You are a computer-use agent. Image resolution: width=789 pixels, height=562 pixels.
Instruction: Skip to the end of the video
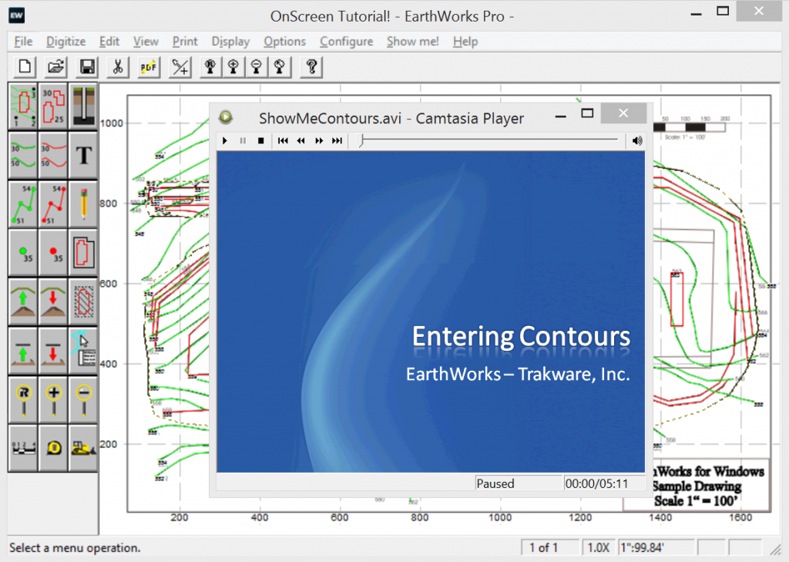[337, 140]
